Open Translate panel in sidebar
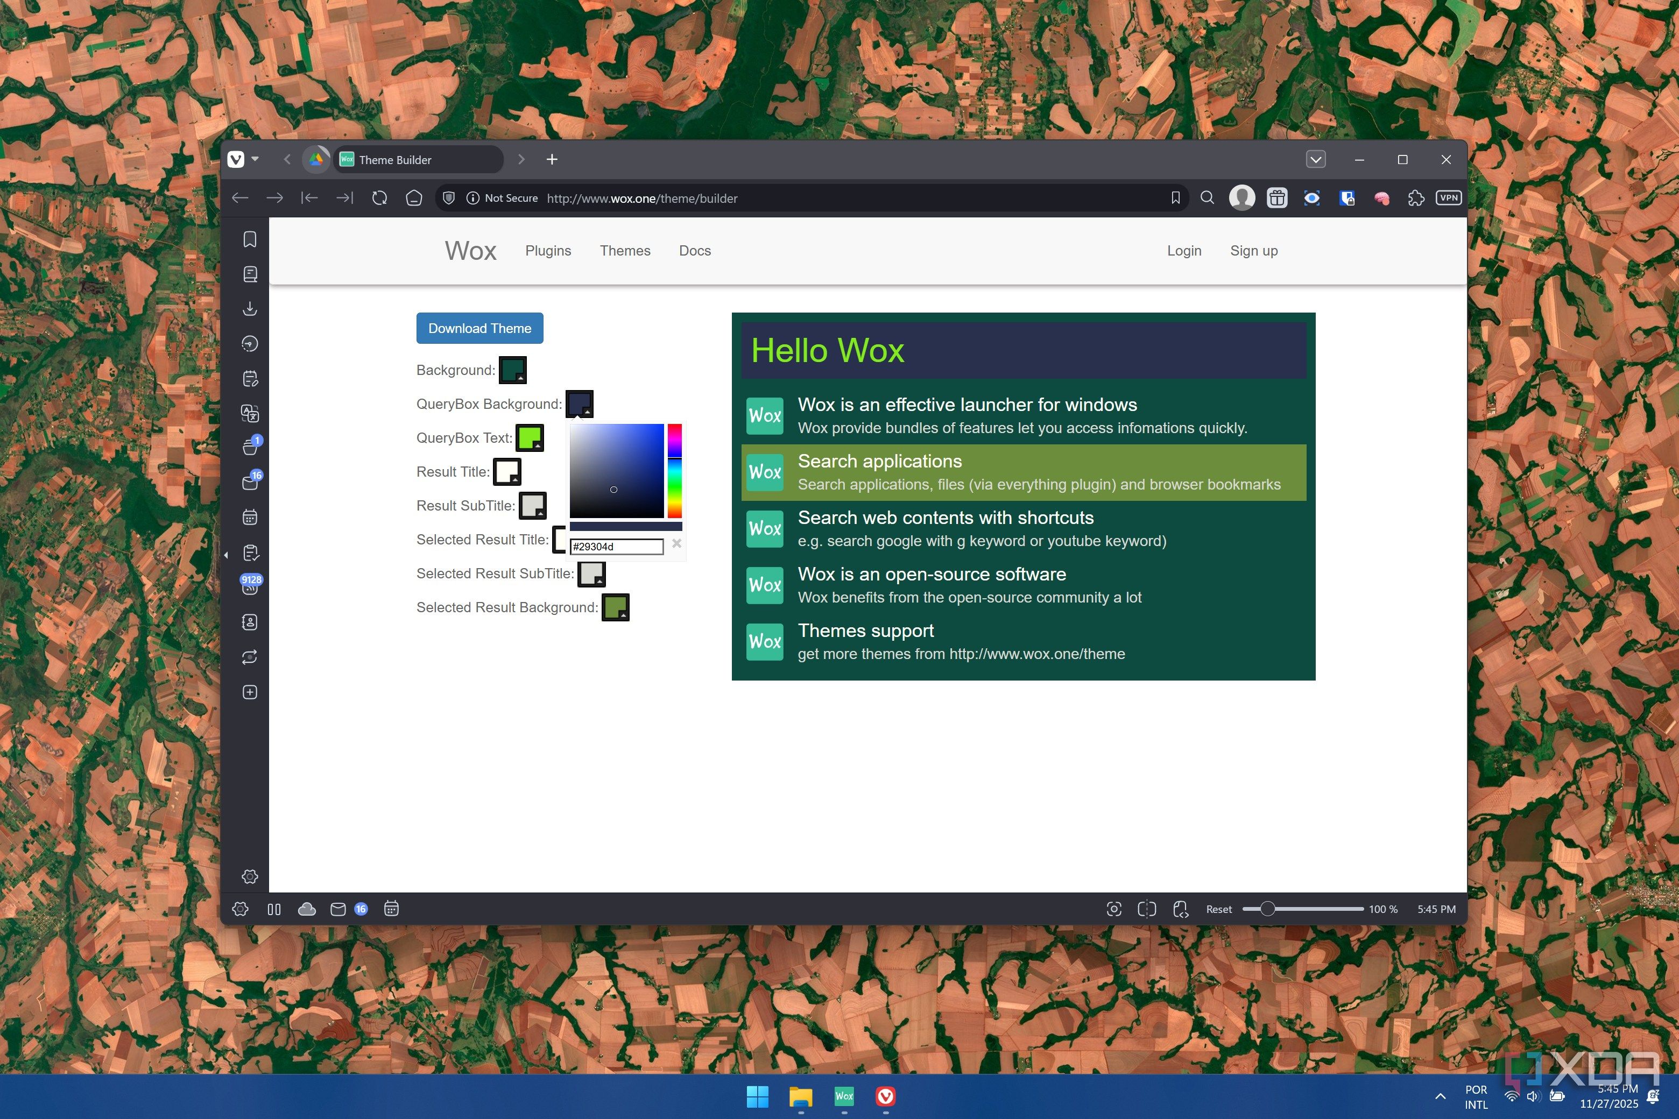This screenshot has width=1679, height=1119. click(250, 413)
